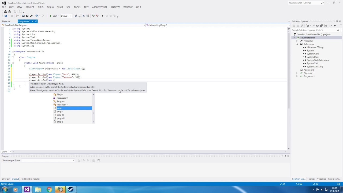This screenshot has width=343, height=193.
Task: Toggle word wrap in the Output panel
Action: (99, 160)
